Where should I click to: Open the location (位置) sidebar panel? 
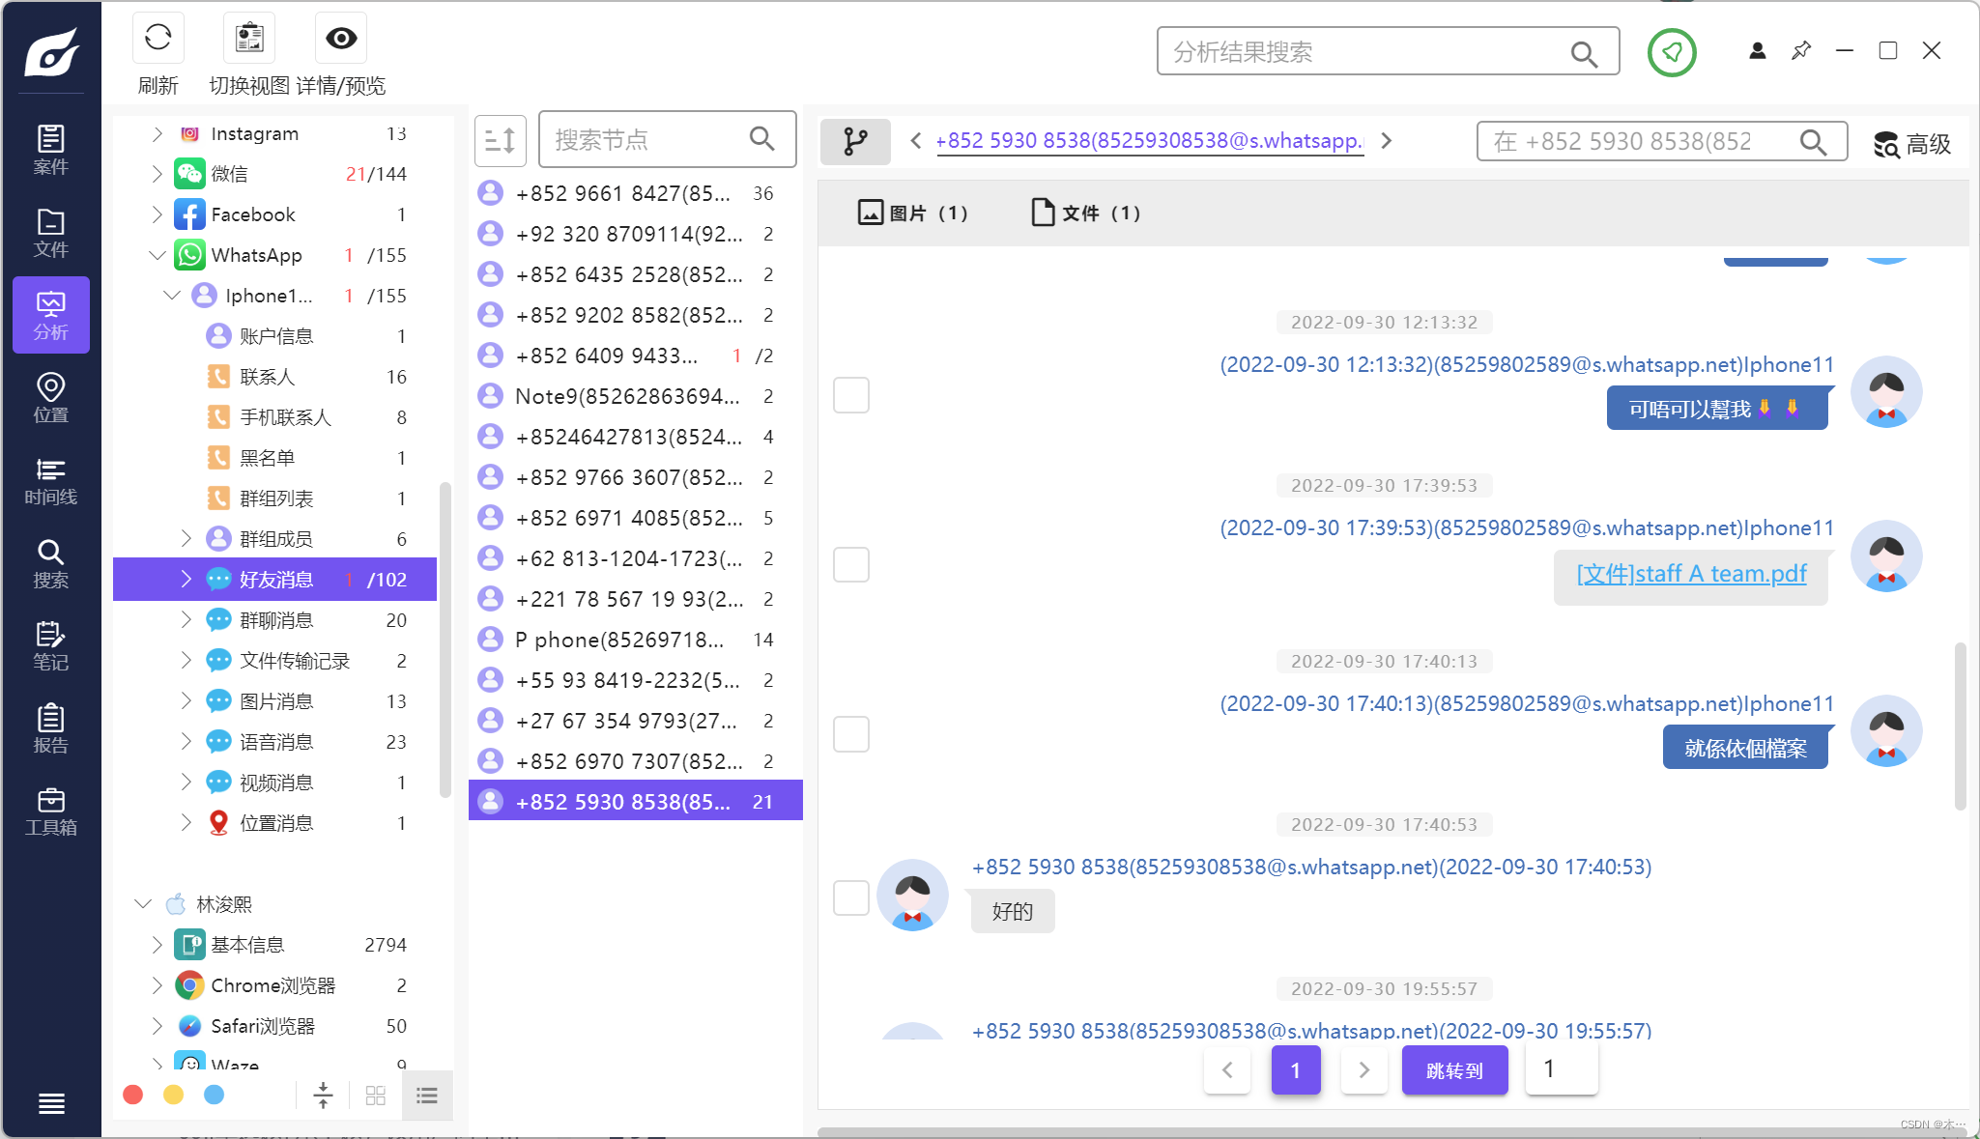pyautogui.click(x=50, y=398)
